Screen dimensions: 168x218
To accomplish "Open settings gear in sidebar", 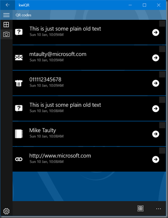I will coord(6,211).
